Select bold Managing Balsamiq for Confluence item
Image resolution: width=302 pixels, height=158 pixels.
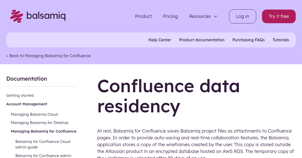point(44,131)
